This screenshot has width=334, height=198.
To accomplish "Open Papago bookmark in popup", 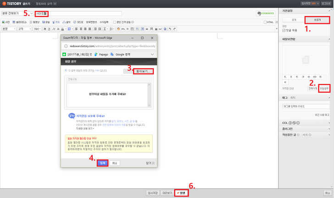I will point(101,54).
